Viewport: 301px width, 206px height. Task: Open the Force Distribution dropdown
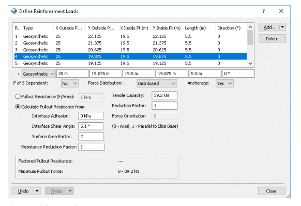(x=157, y=83)
